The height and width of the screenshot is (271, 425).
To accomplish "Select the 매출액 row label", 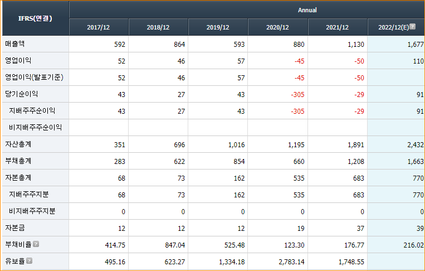I will (15, 43).
